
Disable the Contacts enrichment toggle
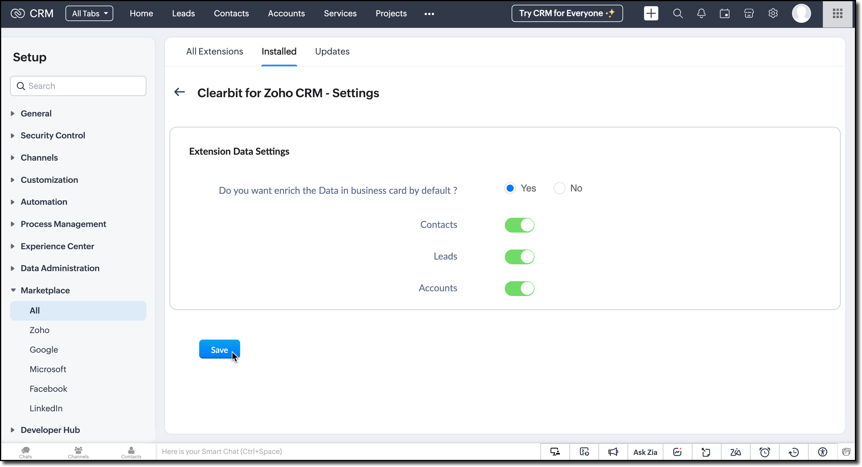pyautogui.click(x=519, y=225)
